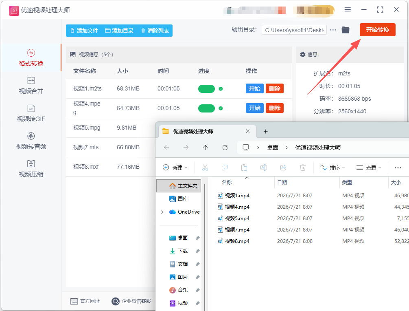The height and width of the screenshot is (311, 409).
Task: Click the output directory path field
Action: pyautogui.click(x=294, y=30)
